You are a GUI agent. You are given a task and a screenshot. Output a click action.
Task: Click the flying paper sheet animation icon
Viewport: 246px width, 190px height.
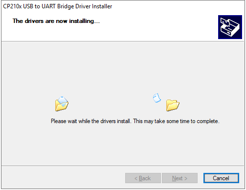pos(157,98)
